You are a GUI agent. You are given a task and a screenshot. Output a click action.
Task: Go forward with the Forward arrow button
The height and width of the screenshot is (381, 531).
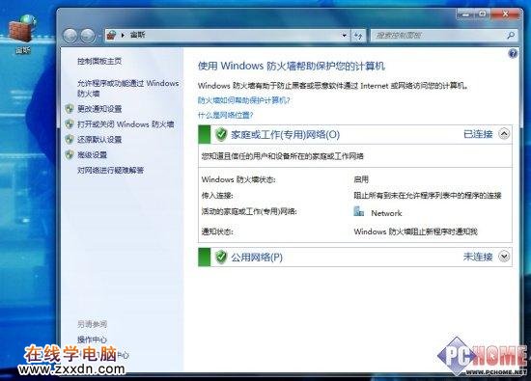coord(88,36)
